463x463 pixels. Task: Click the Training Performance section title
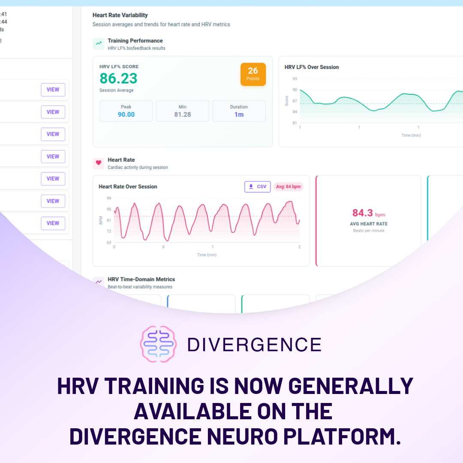click(135, 41)
